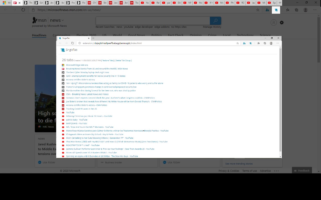Reload the SingleTab popup window page
The height and width of the screenshot is (200, 321).
tap(72, 43)
